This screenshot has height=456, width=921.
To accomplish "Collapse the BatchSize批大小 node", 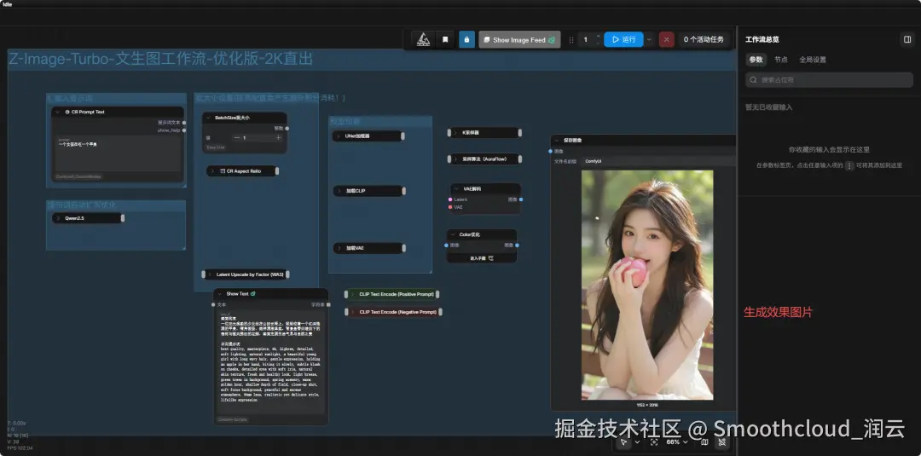I will (x=208, y=118).
